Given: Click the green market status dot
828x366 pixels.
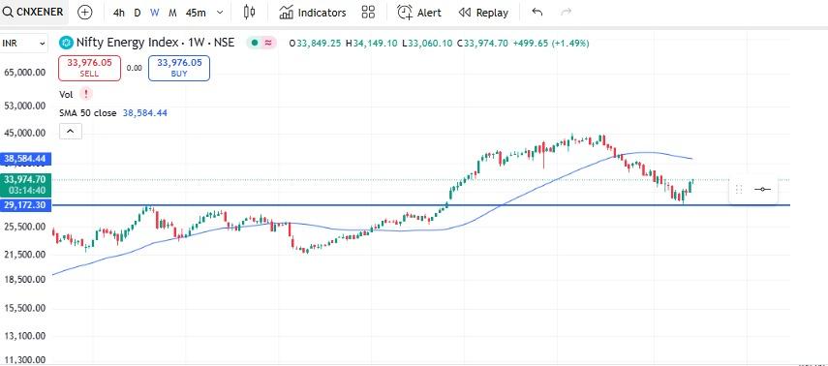Looking at the screenshot, I should coord(255,43).
